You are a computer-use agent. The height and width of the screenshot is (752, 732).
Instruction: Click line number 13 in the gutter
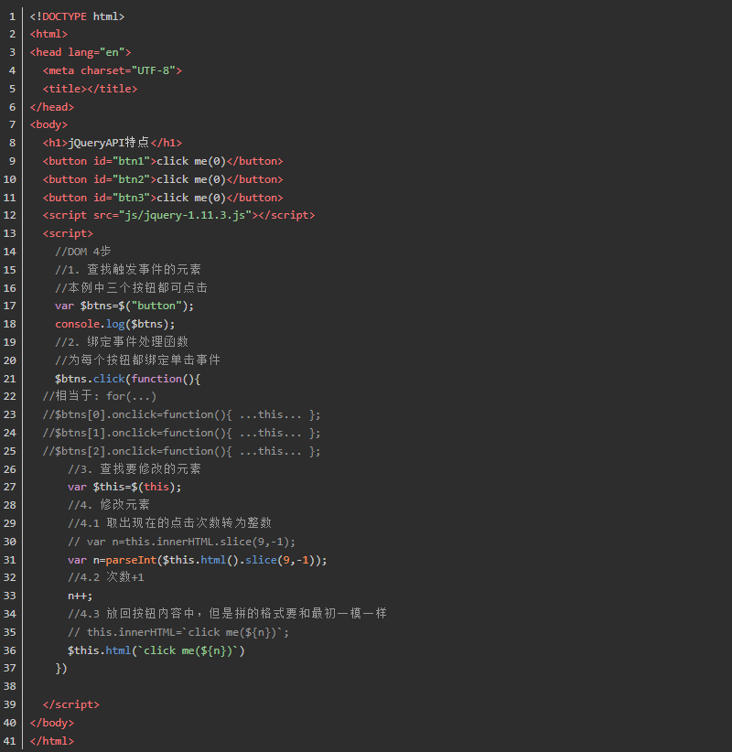(x=10, y=234)
